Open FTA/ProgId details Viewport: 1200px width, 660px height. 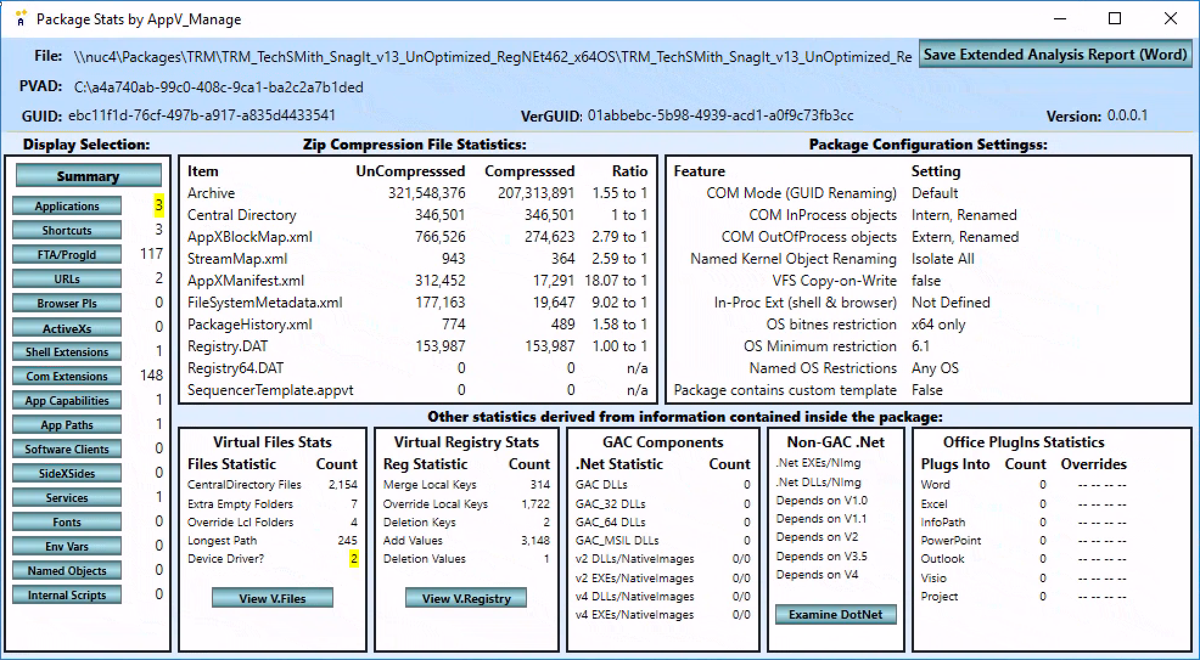click(67, 255)
